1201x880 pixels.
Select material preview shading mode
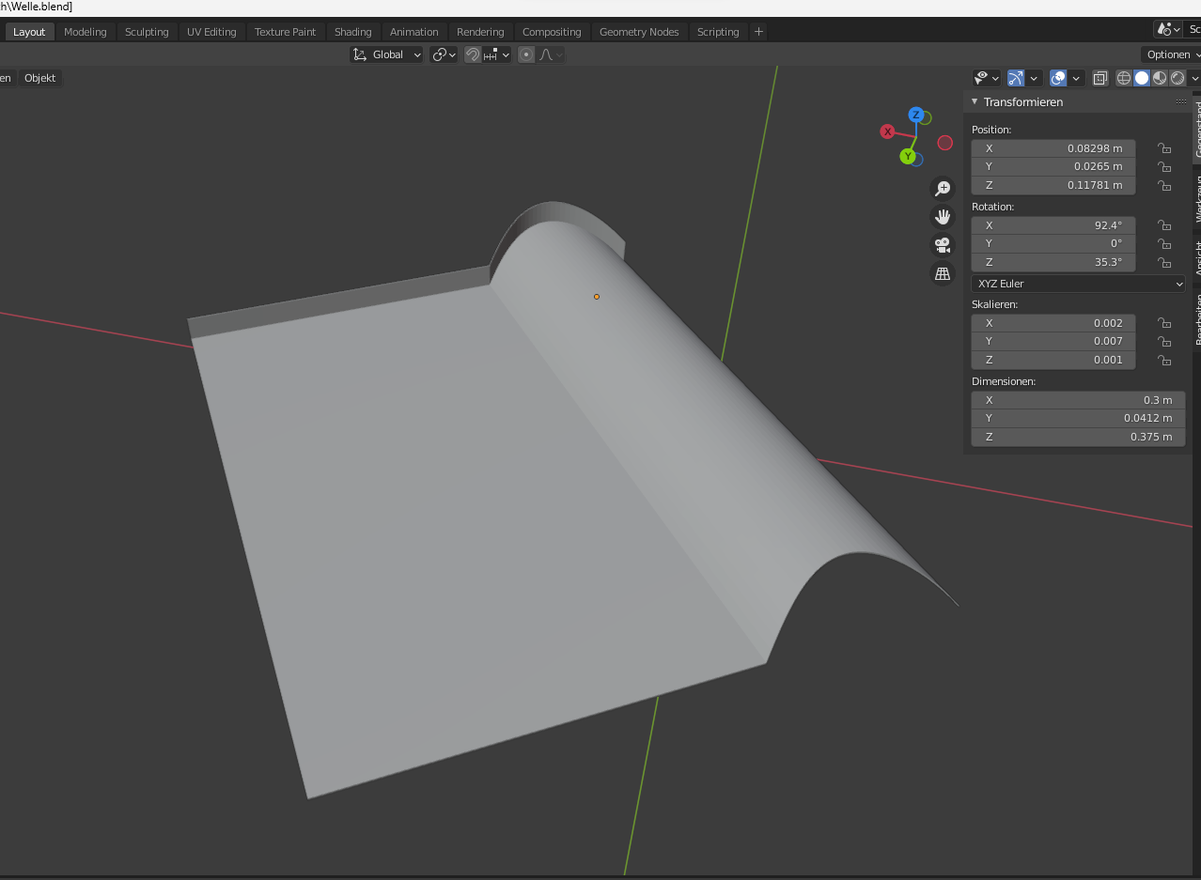(1160, 78)
